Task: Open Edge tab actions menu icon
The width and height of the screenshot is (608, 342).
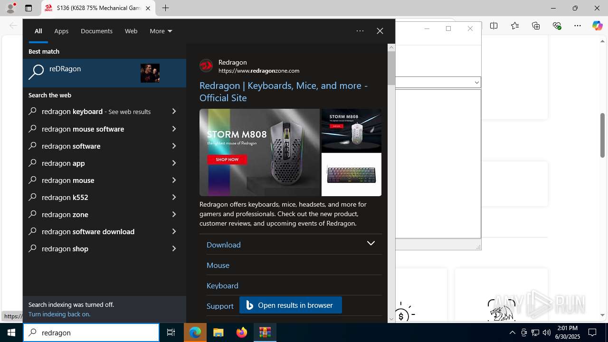Action: click(x=28, y=8)
